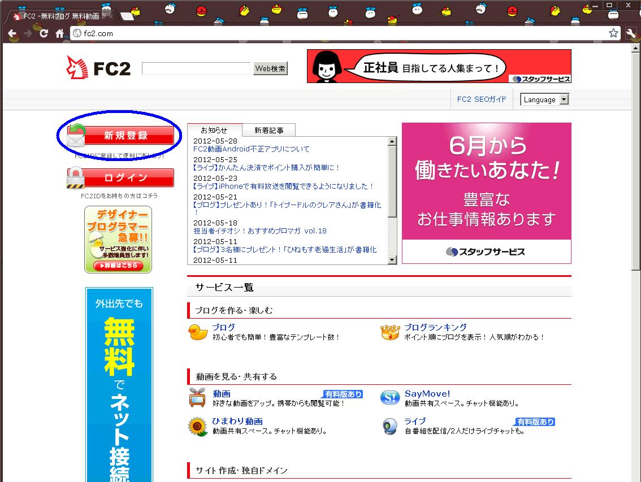
Task: Bookmark page with the star icon
Action: click(613, 33)
